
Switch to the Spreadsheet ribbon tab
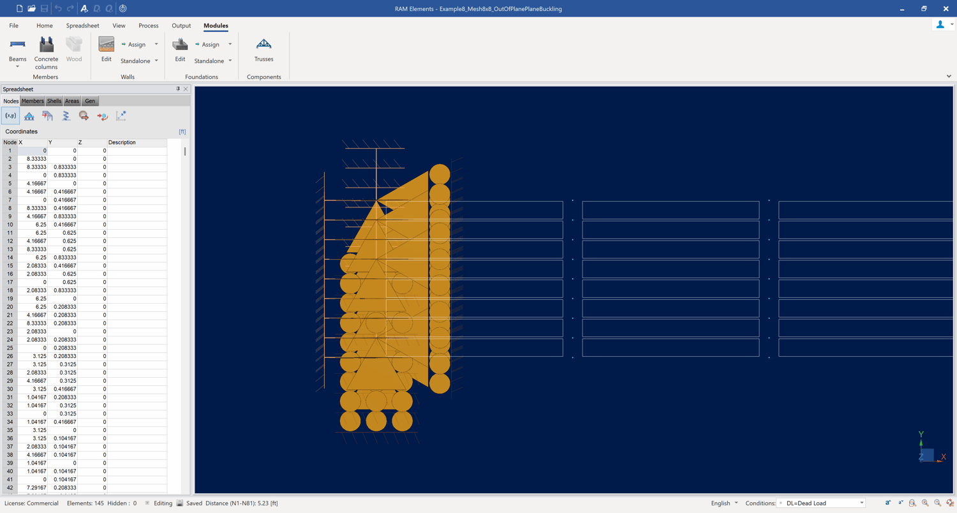point(82,26)
